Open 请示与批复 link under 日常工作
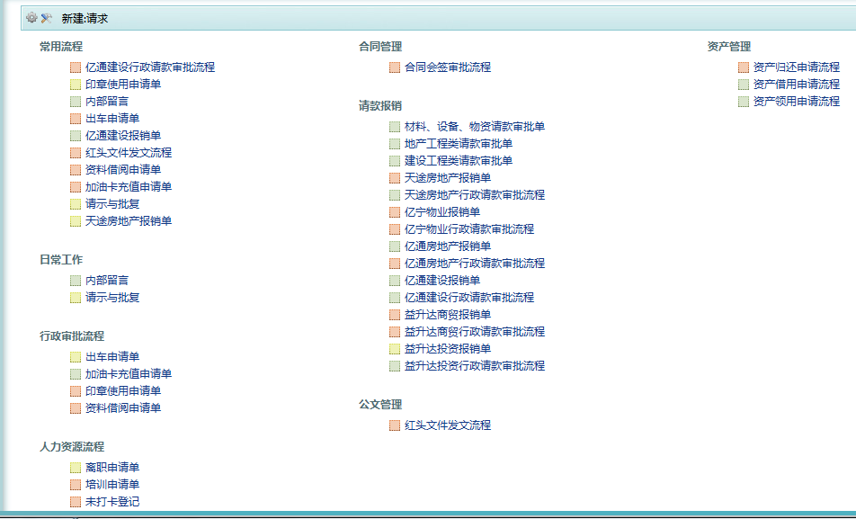Image resolution: width=856 pixels, height=519 pixels. pos(112,297)
